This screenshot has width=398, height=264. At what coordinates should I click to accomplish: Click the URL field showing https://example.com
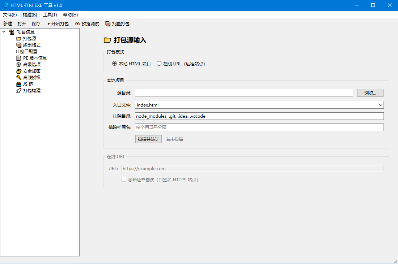tap(253, 169)
